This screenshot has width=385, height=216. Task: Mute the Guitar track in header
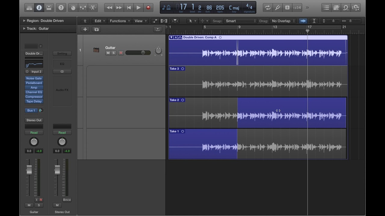(x=108, y=53)
